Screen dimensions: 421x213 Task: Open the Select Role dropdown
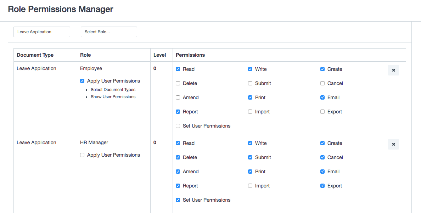point(109,32)
